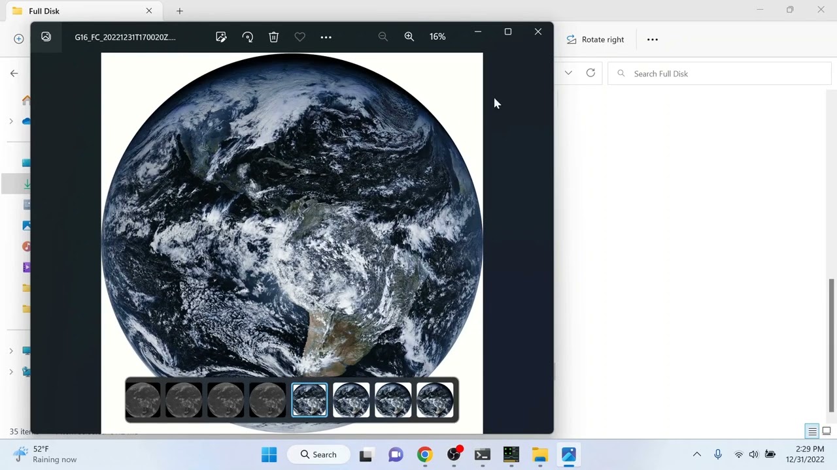
Task: Click the Photos app taskbar icon
Action: [x=568, y=454]
